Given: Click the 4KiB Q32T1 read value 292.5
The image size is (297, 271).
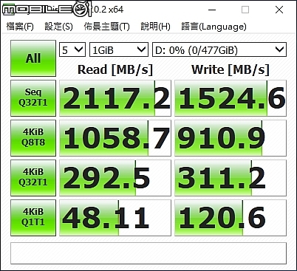Looking at the screenshot, I should click(x=115, y=178).
